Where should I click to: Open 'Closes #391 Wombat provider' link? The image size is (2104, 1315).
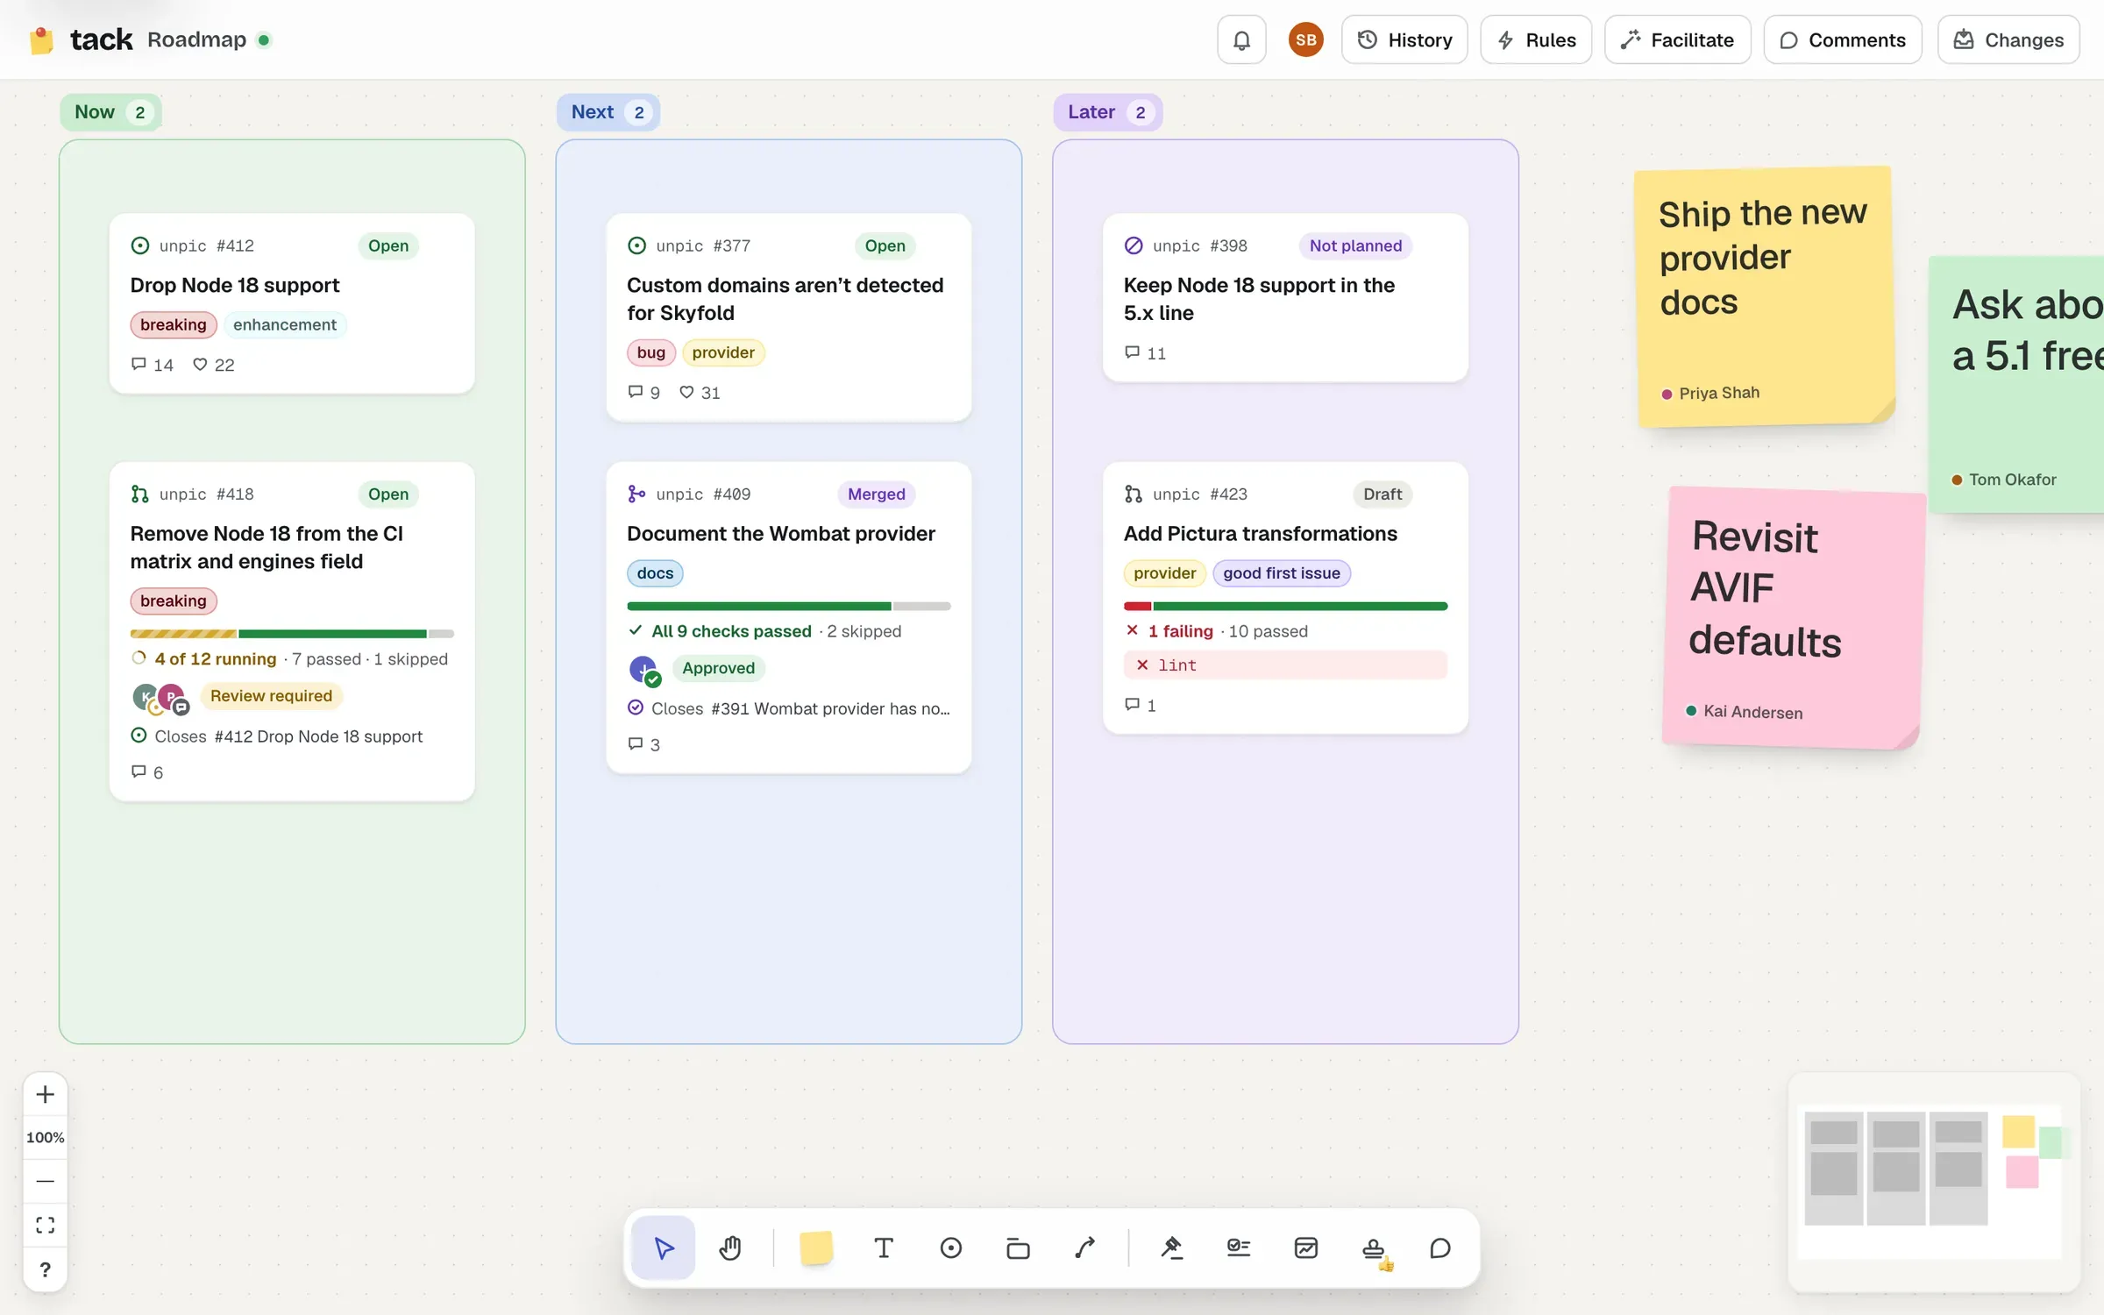[x=789, y=708]
